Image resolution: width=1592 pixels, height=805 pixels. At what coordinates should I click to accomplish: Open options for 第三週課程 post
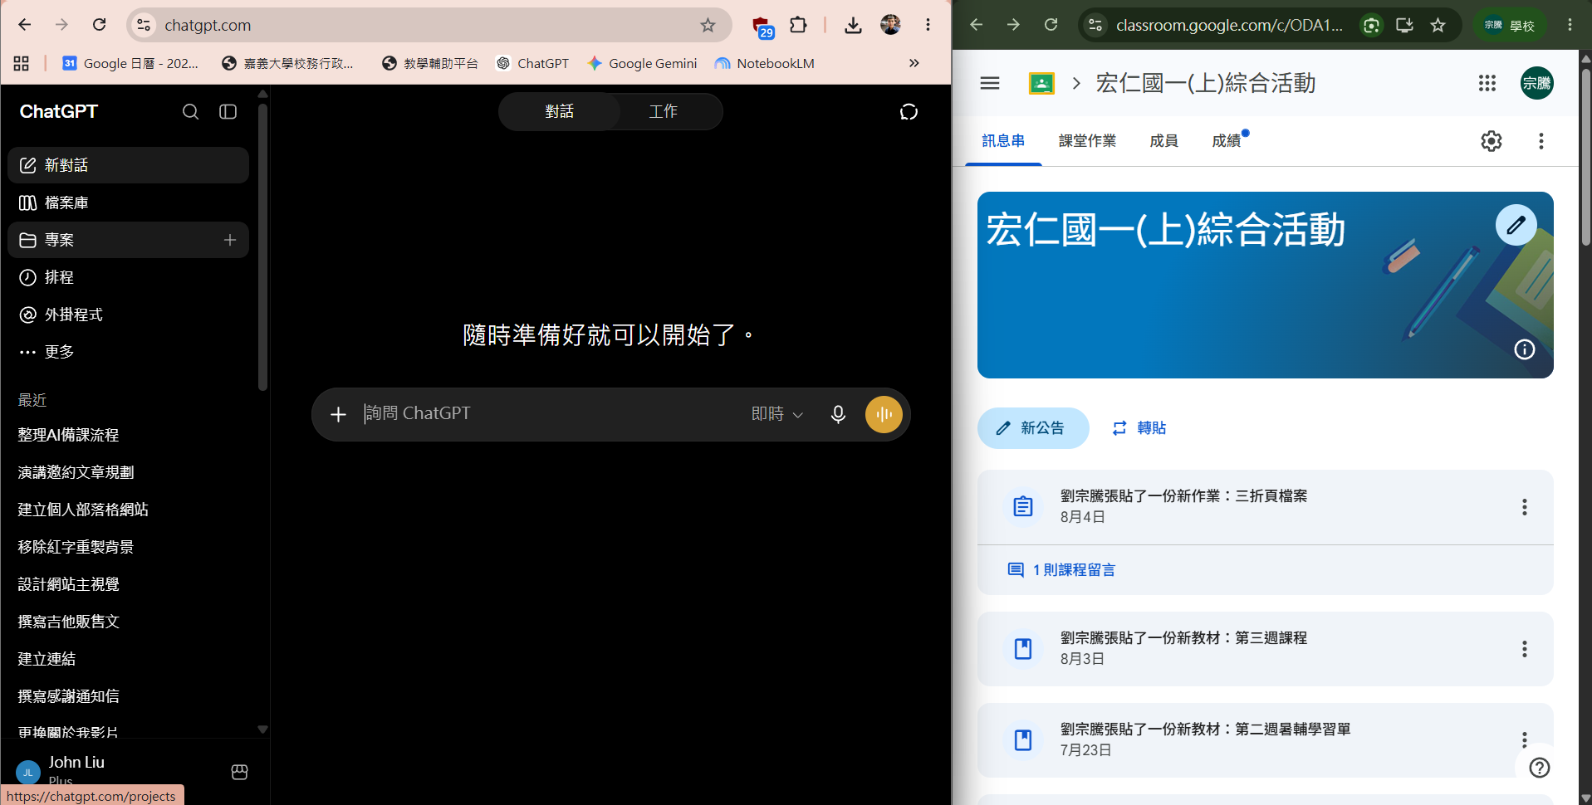(1525, 649)
